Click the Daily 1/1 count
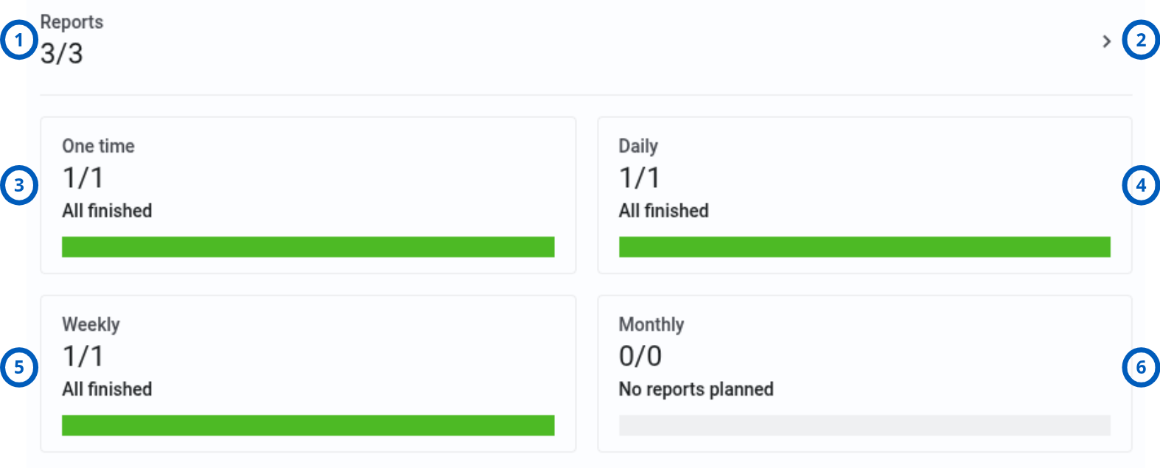The image size is (1160, 468). tap(639, 178)
